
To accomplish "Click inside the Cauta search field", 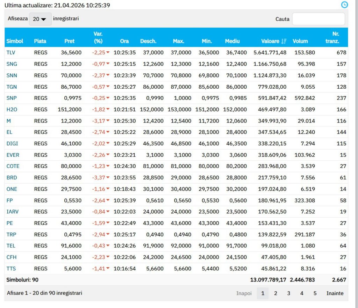I will coord(318,19).
